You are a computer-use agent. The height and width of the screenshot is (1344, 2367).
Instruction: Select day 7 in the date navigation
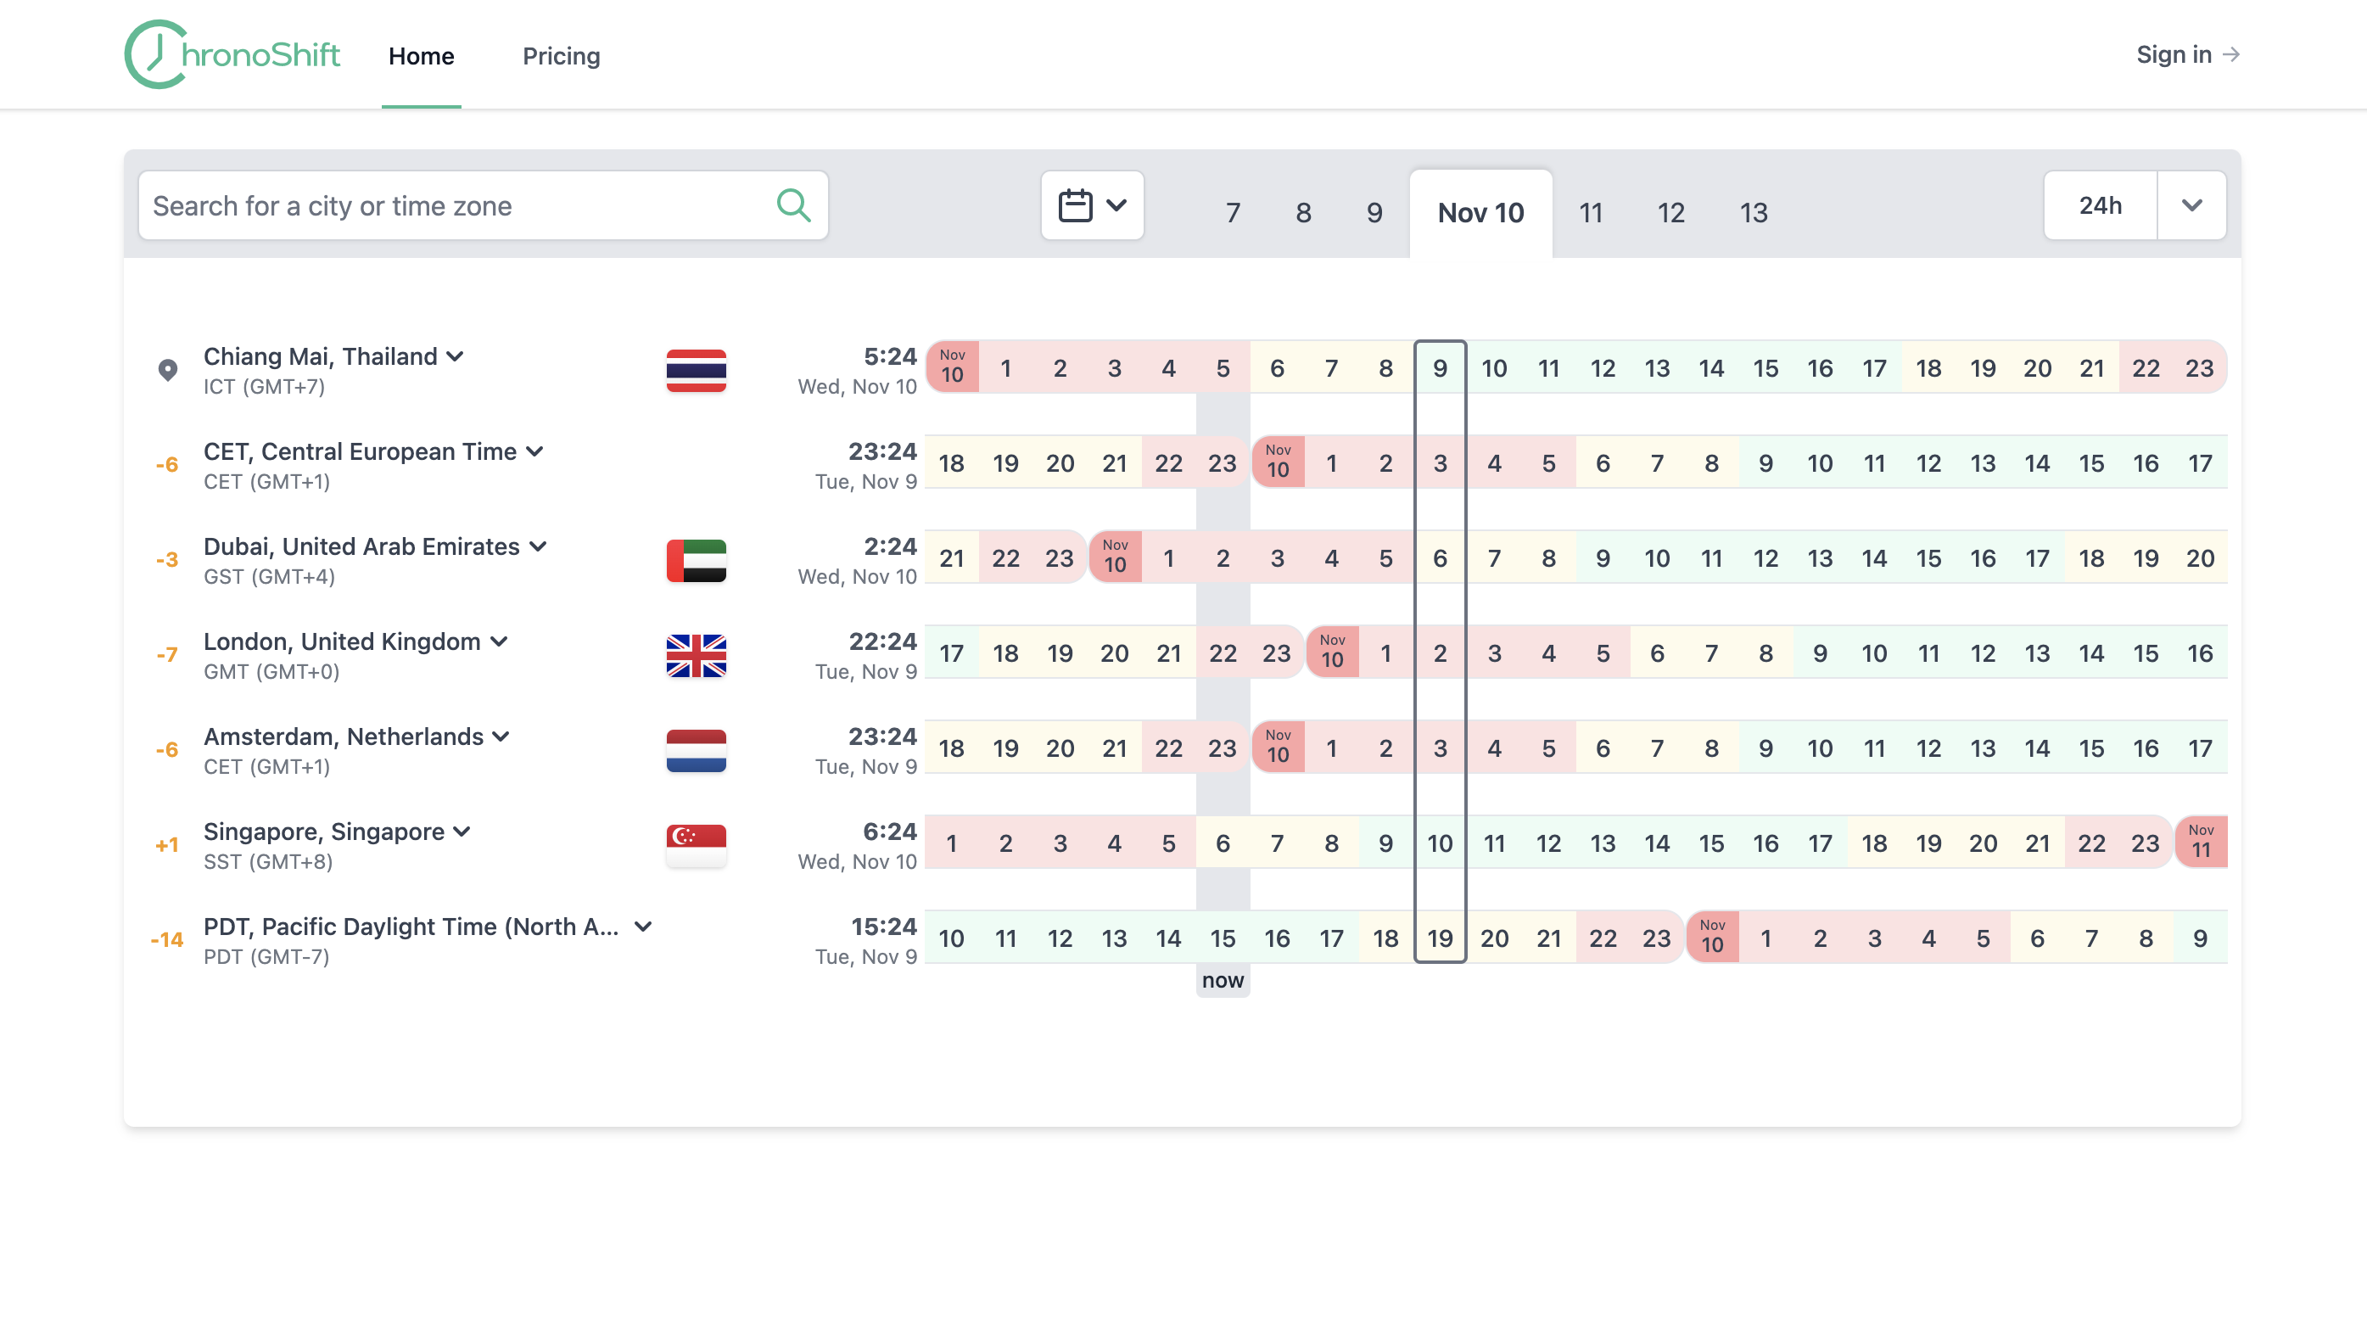pos(1232,211)
